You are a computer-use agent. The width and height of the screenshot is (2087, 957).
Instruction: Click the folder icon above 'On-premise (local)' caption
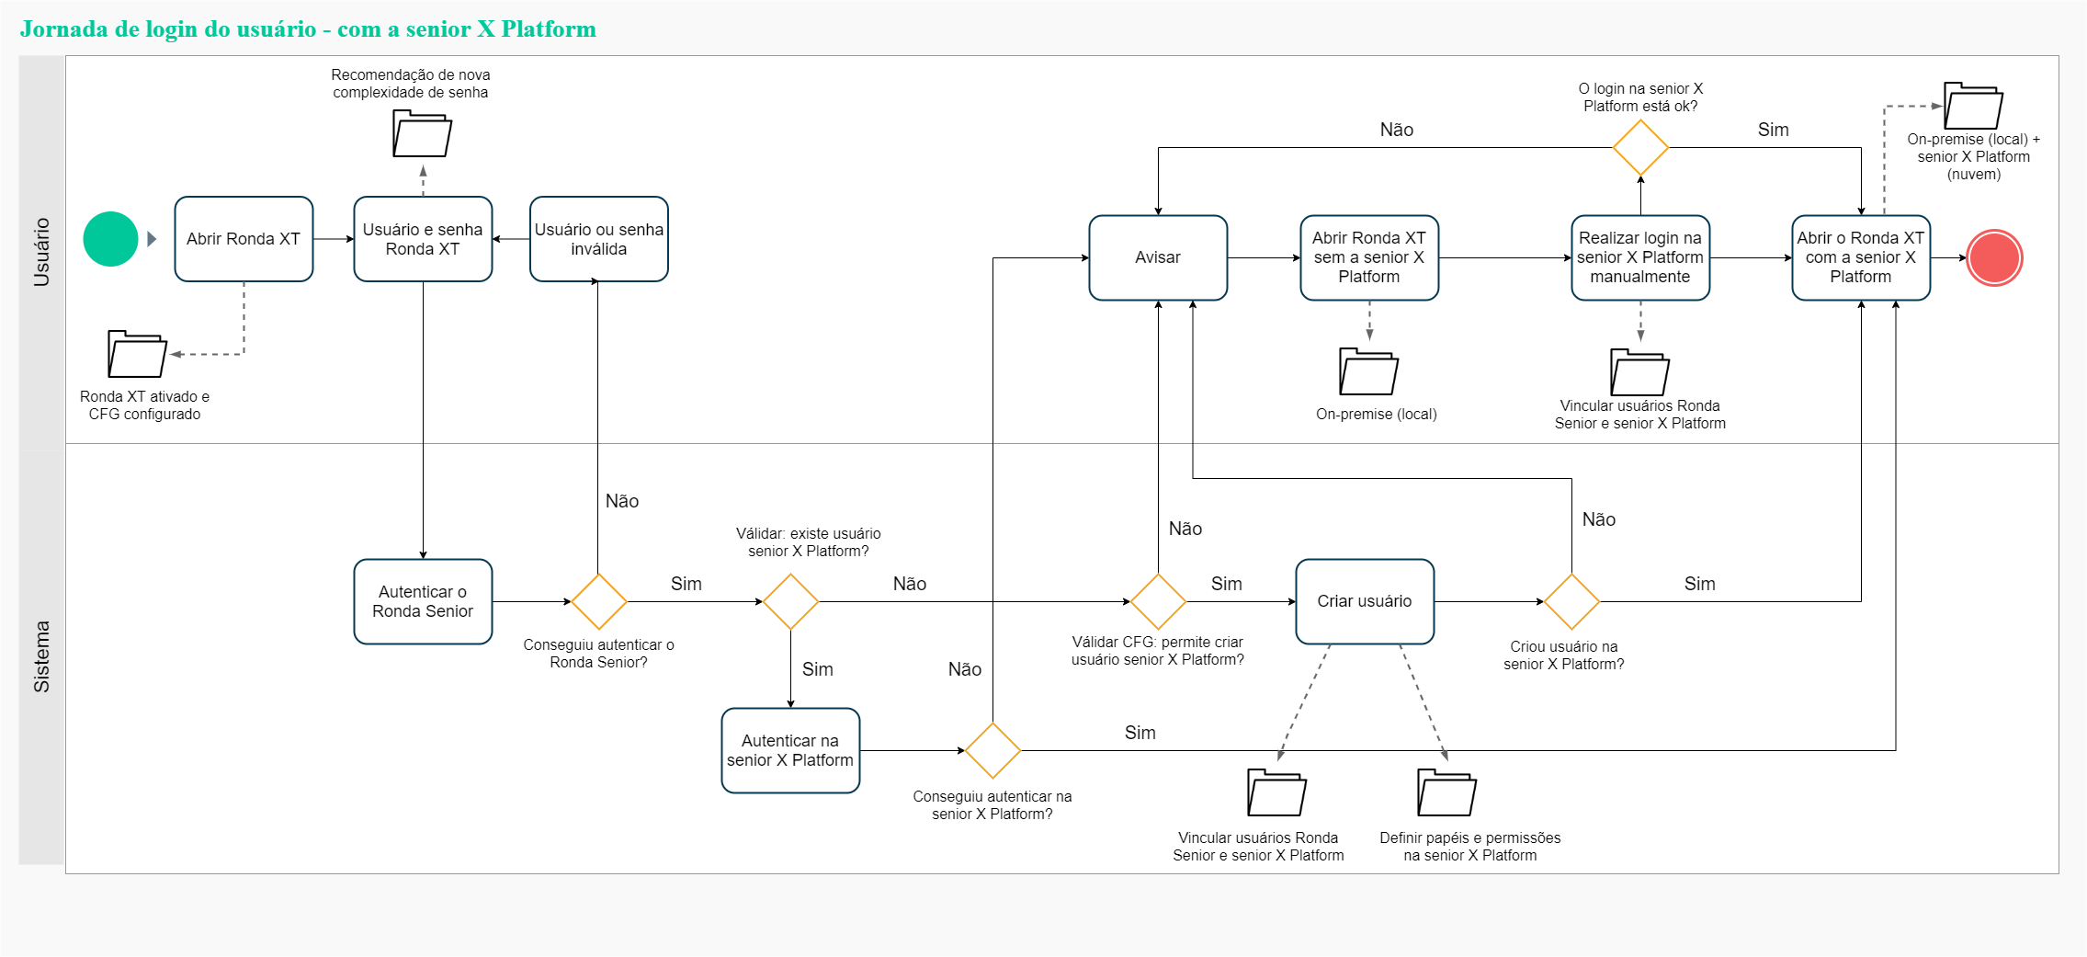point(1368,371)
